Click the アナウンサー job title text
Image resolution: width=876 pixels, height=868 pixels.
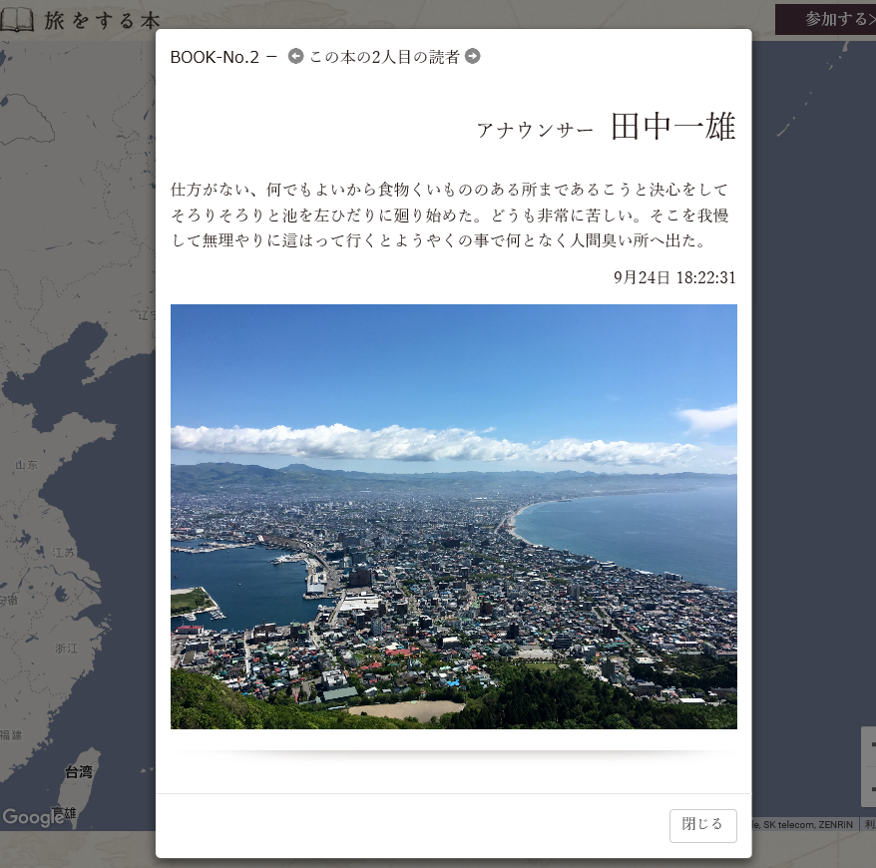[x=535, y=130]
